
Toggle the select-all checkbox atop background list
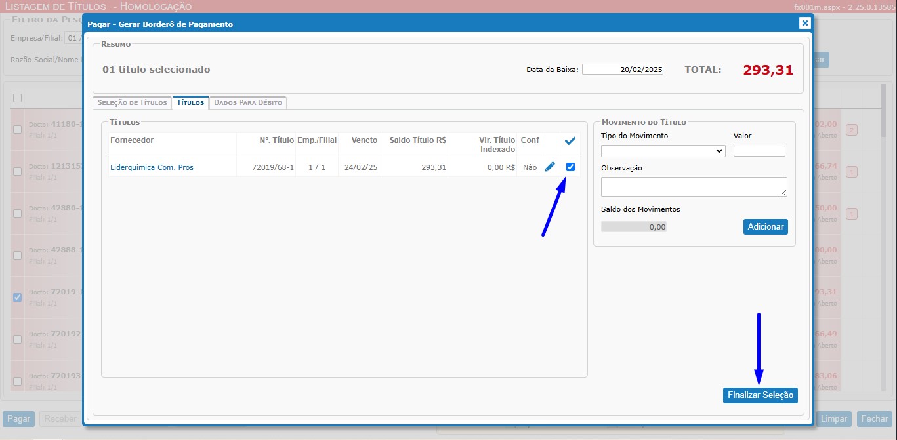(18, 98)
